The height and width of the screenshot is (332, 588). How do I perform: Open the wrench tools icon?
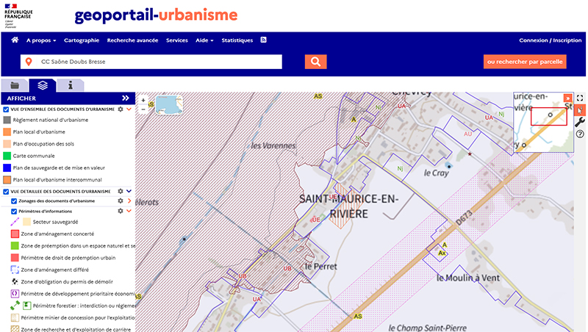coord(580,122)
